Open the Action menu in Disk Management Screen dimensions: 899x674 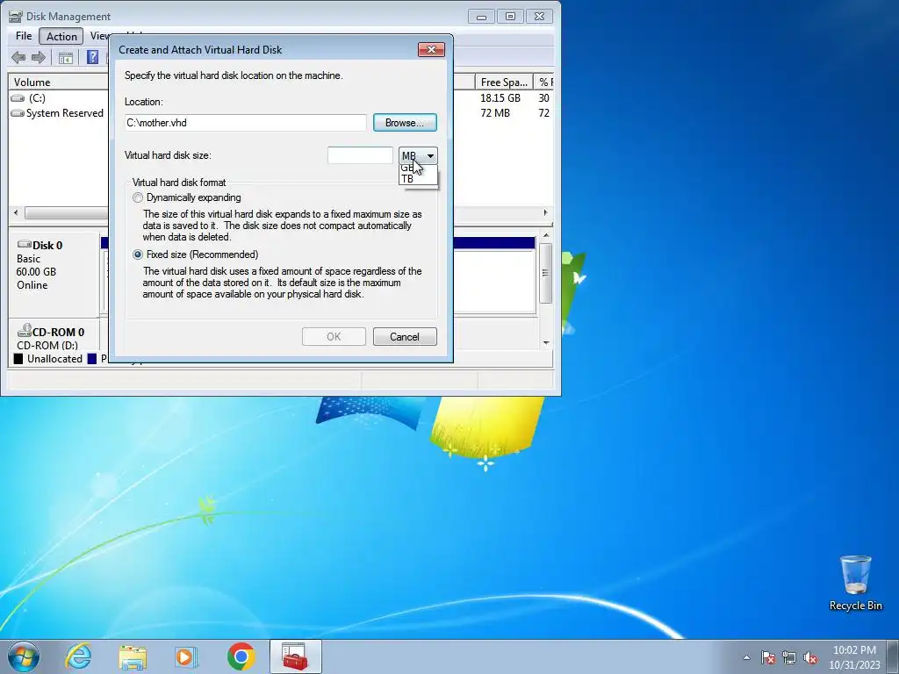[61, 36]
